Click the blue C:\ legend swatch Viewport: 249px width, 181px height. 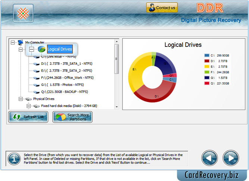pyautogui.click(x=207, y=55)
